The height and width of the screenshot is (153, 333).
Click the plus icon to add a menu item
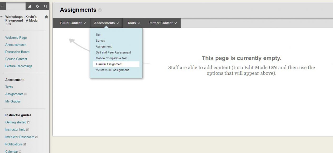2,6
